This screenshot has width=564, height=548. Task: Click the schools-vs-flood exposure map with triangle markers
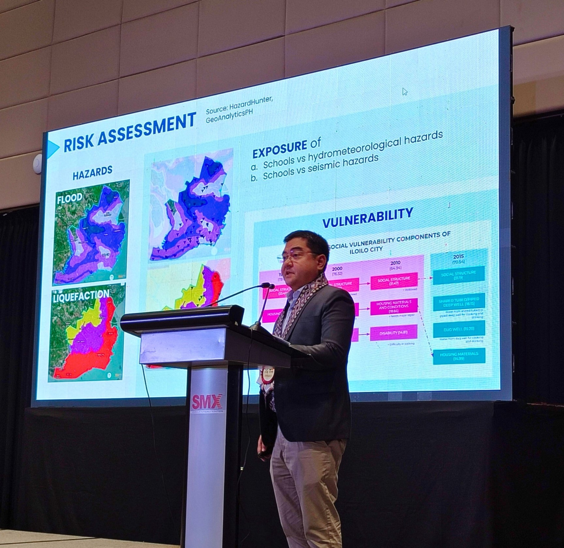point(191,204)
